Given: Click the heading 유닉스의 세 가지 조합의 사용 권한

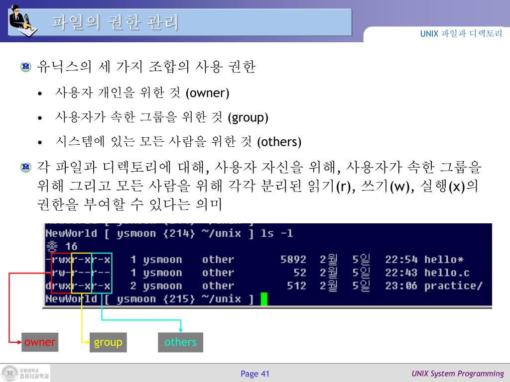Looking at the screenshot, I should tap(146, 67).
